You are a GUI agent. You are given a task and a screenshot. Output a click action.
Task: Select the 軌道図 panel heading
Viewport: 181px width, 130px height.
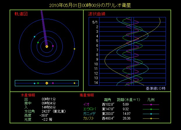click(21, 14)
